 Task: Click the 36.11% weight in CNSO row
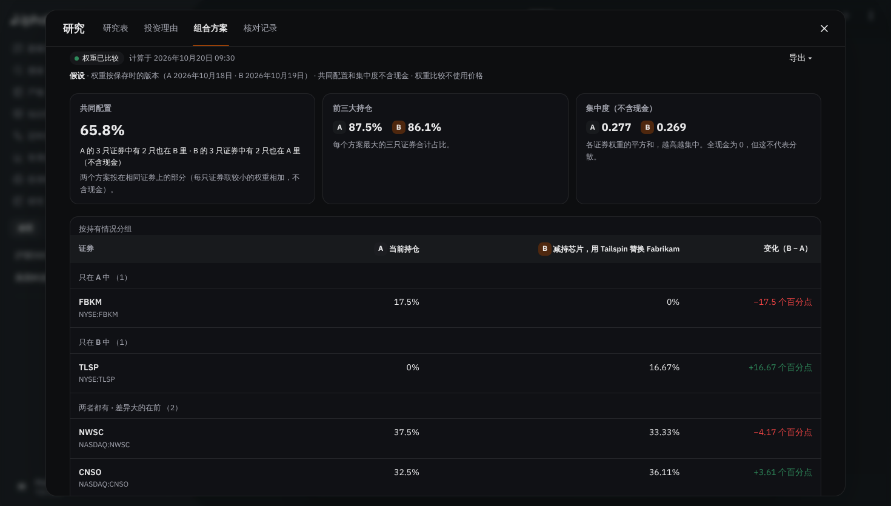(x=664, y=473)
